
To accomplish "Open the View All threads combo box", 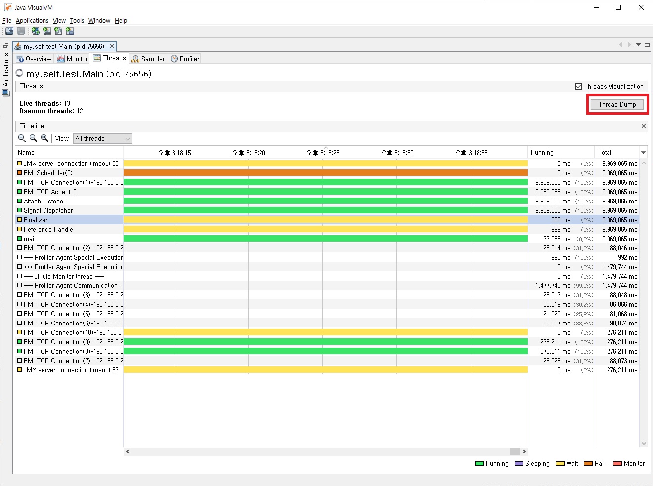I will 103,139.
